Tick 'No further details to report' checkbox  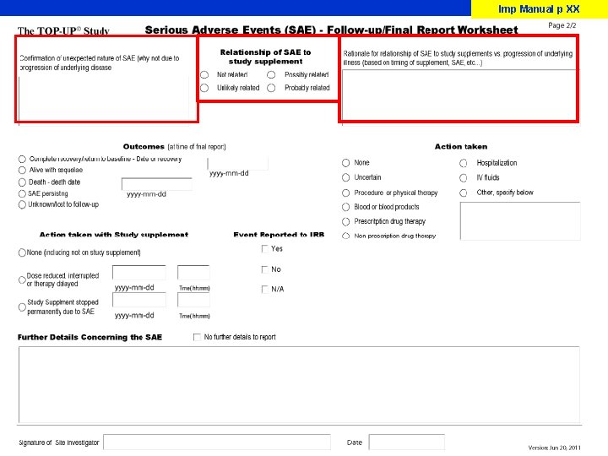point(197,337)
